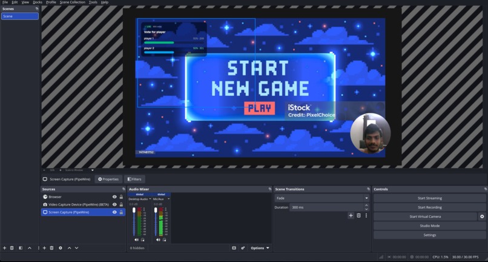
Task: Open advanced audio properties gears icon
Action: point(243,248)
